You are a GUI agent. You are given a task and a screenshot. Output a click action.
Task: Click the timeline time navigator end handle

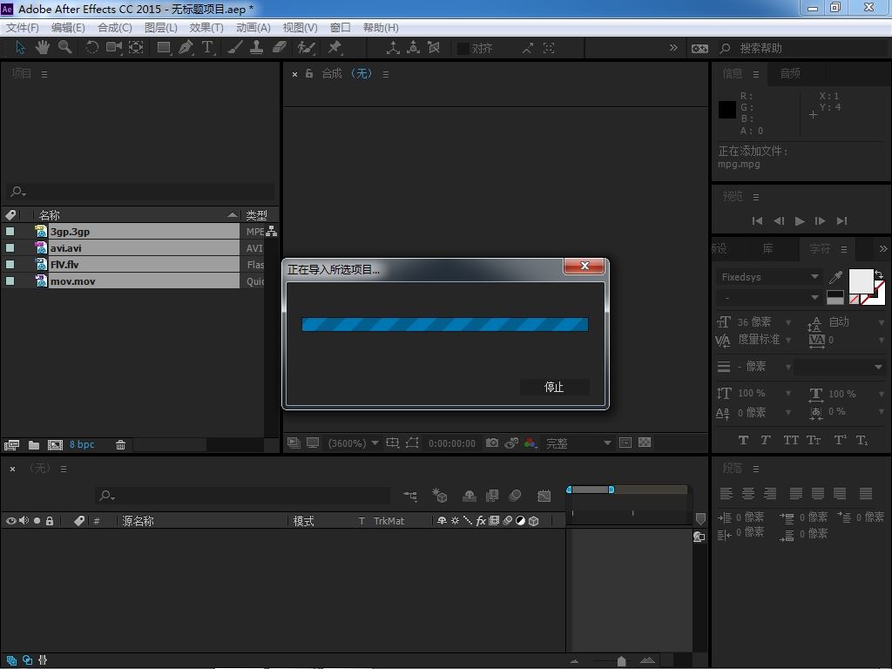coord(611,490)
